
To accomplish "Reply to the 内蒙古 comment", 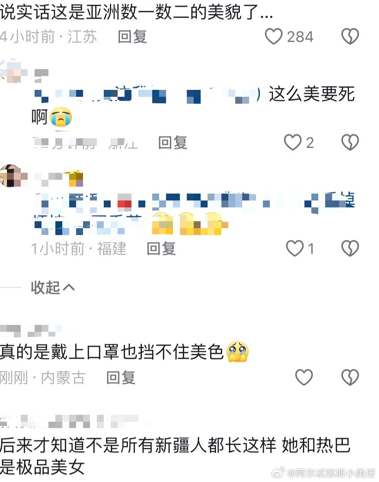I will click(x=121, y=378).
